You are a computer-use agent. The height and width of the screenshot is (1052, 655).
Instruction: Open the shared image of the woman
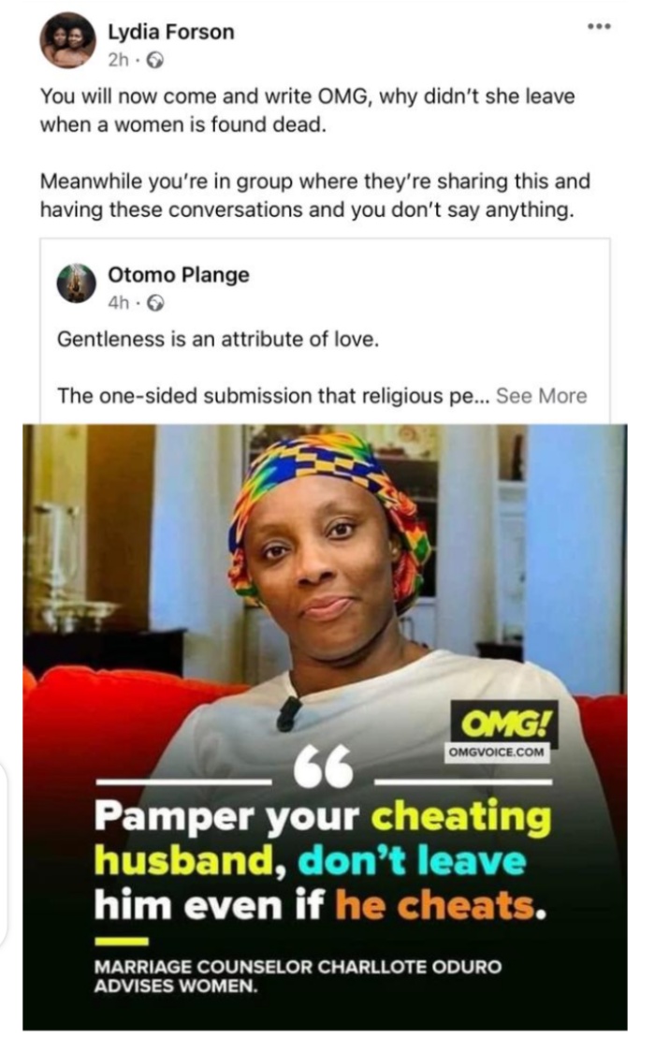(325, 727)
